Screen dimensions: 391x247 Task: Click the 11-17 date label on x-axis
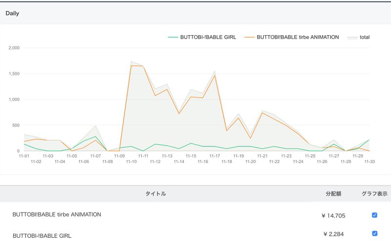215,156
